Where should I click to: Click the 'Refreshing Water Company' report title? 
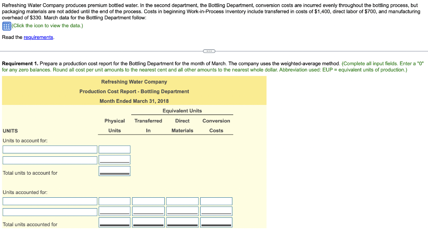coord(134,82)
